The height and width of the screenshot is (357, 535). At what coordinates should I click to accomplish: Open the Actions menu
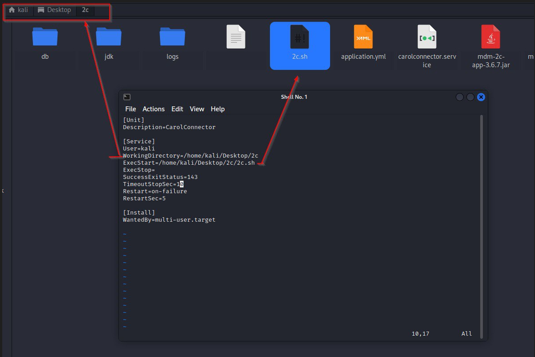point(153,109)
